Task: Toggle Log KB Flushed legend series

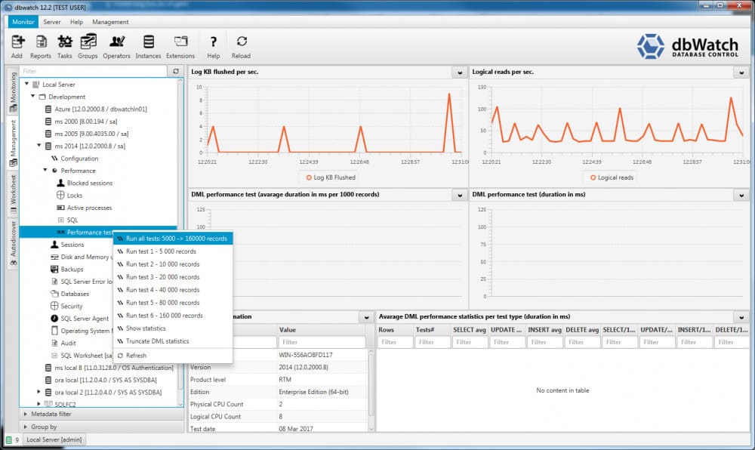Action: pyautogui.click(x=331, y=177)
